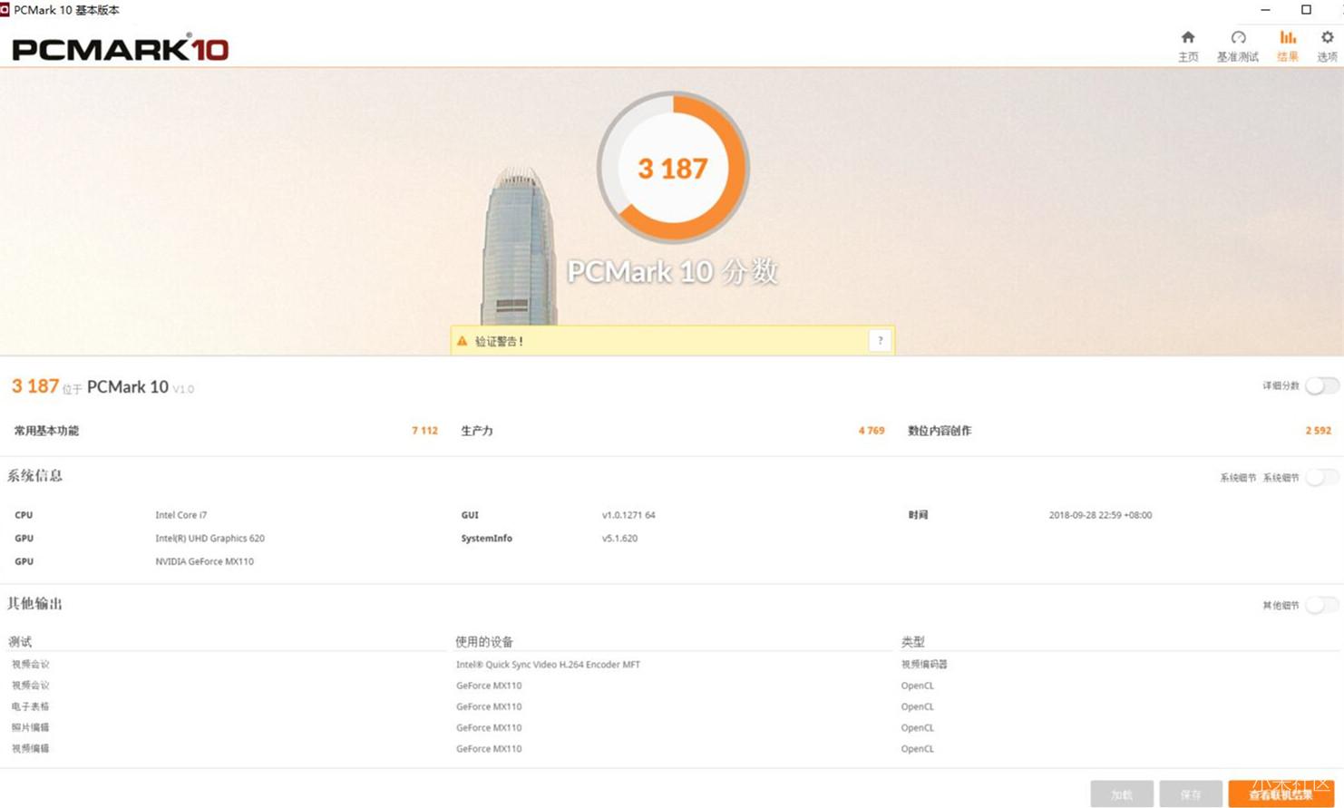Maximize the PCMark 10 window
The width and height of the screenshot is (1344, 808).
1306,10
